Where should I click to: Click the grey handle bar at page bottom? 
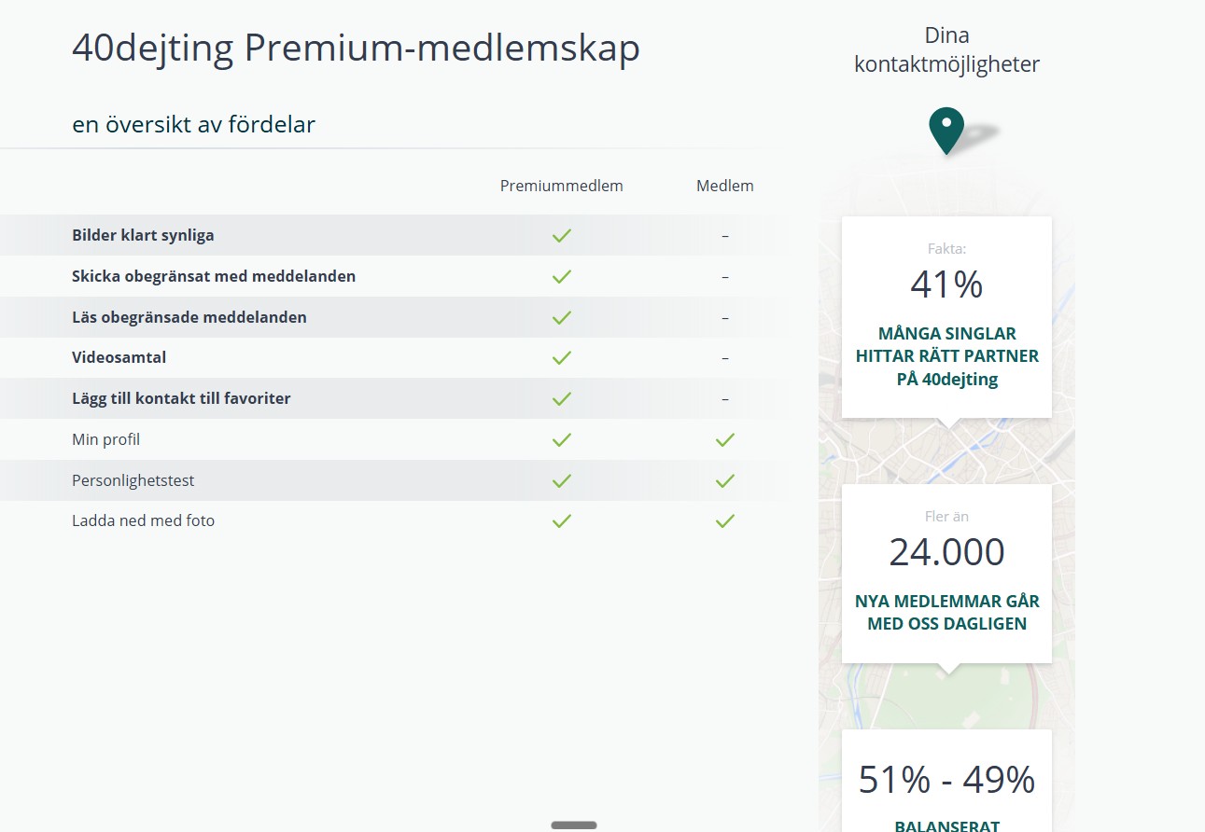tap(574, 825)
